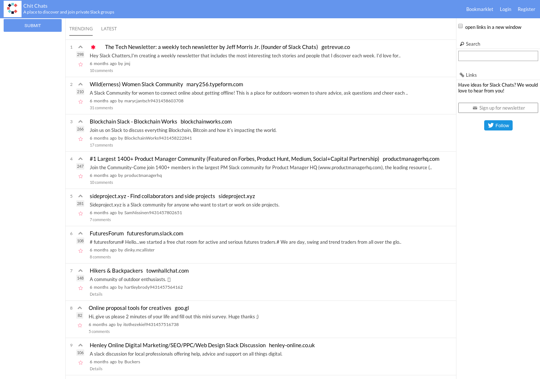The width and height of the screenshot is (540, 379).
Task: Upvote the sideproject.xyz post
Action: tap(80, 196)
